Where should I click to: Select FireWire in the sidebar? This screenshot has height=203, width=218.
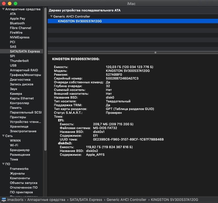pos(16,33)
